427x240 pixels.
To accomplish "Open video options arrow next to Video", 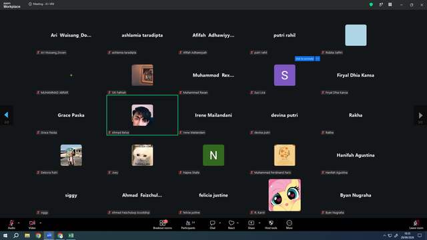I will click(x=40, y=223).
